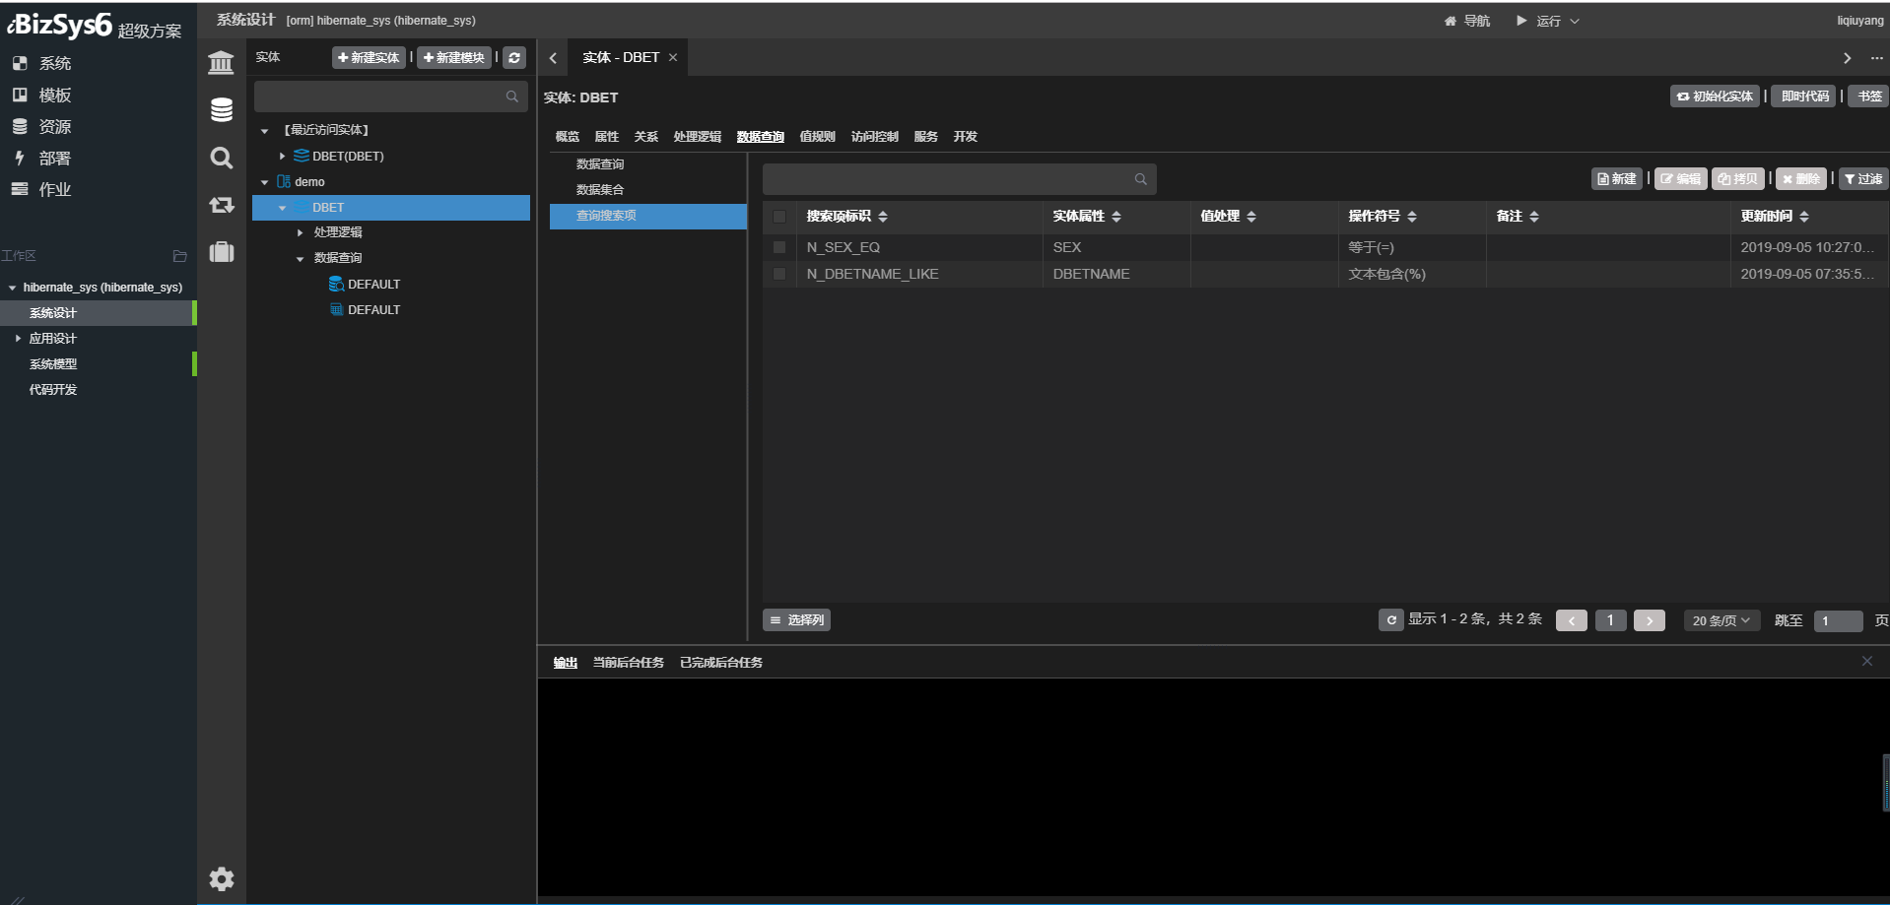Click the 新建 button above the table
Image resolution: width=1890 pixels, height=905 pixels.
[1617, 179]
